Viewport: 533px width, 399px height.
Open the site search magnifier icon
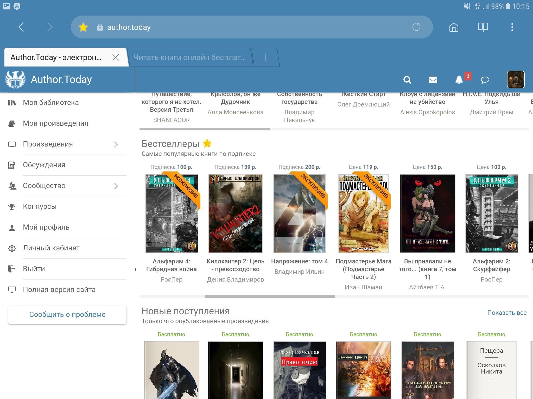point(407,80)
